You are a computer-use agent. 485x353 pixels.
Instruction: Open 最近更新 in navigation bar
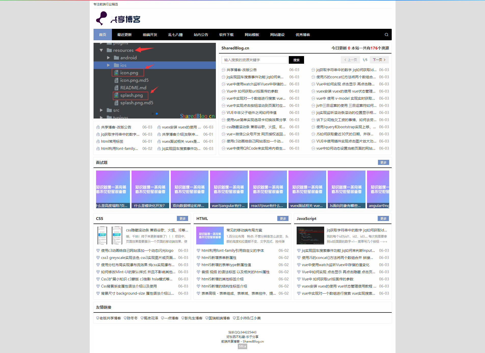click(124, 35)
